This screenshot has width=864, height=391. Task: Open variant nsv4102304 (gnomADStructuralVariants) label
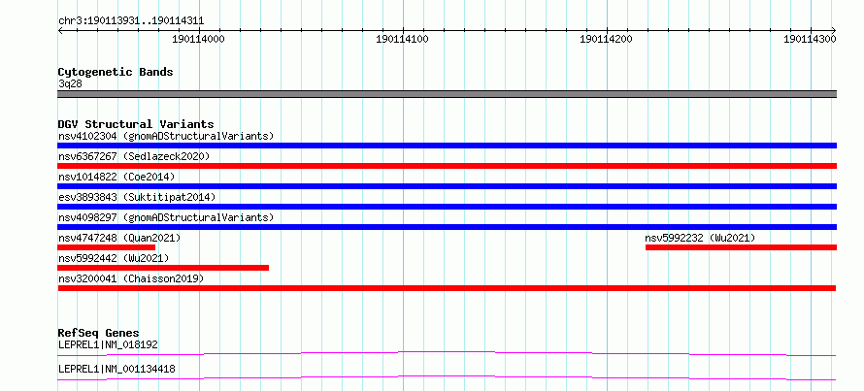point(166,136)
